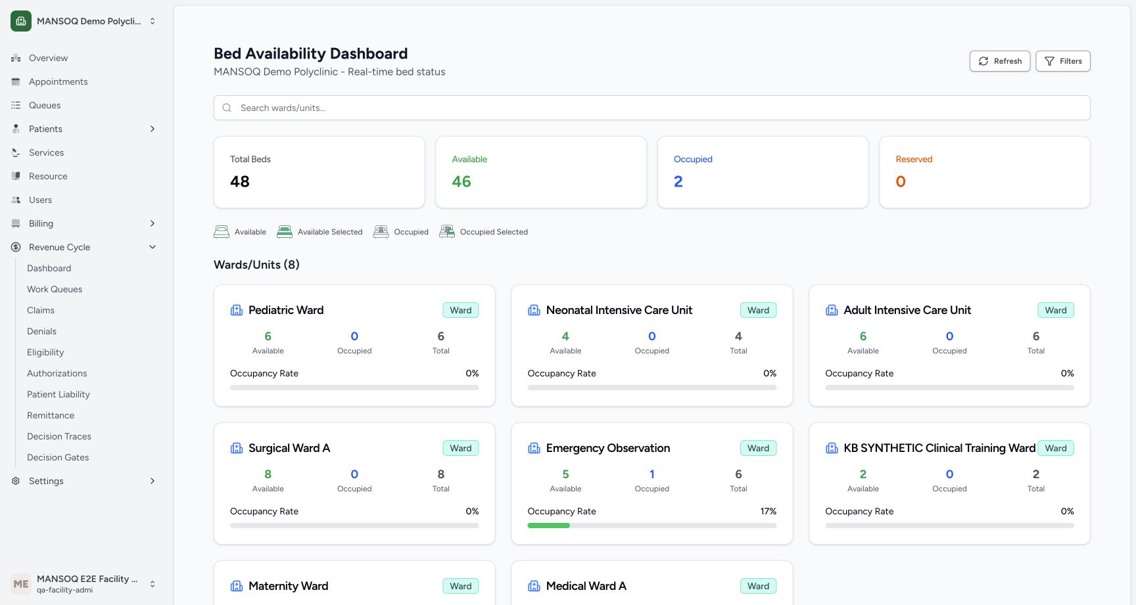
Task: Click the 17% occupancy value
Action: click(769, 511)
